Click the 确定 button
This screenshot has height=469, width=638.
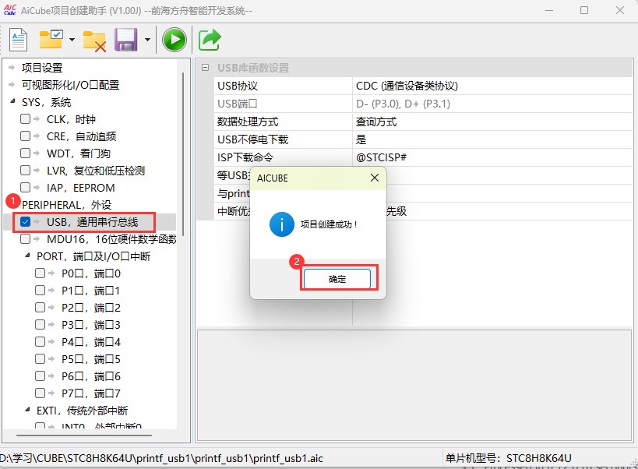337,279
